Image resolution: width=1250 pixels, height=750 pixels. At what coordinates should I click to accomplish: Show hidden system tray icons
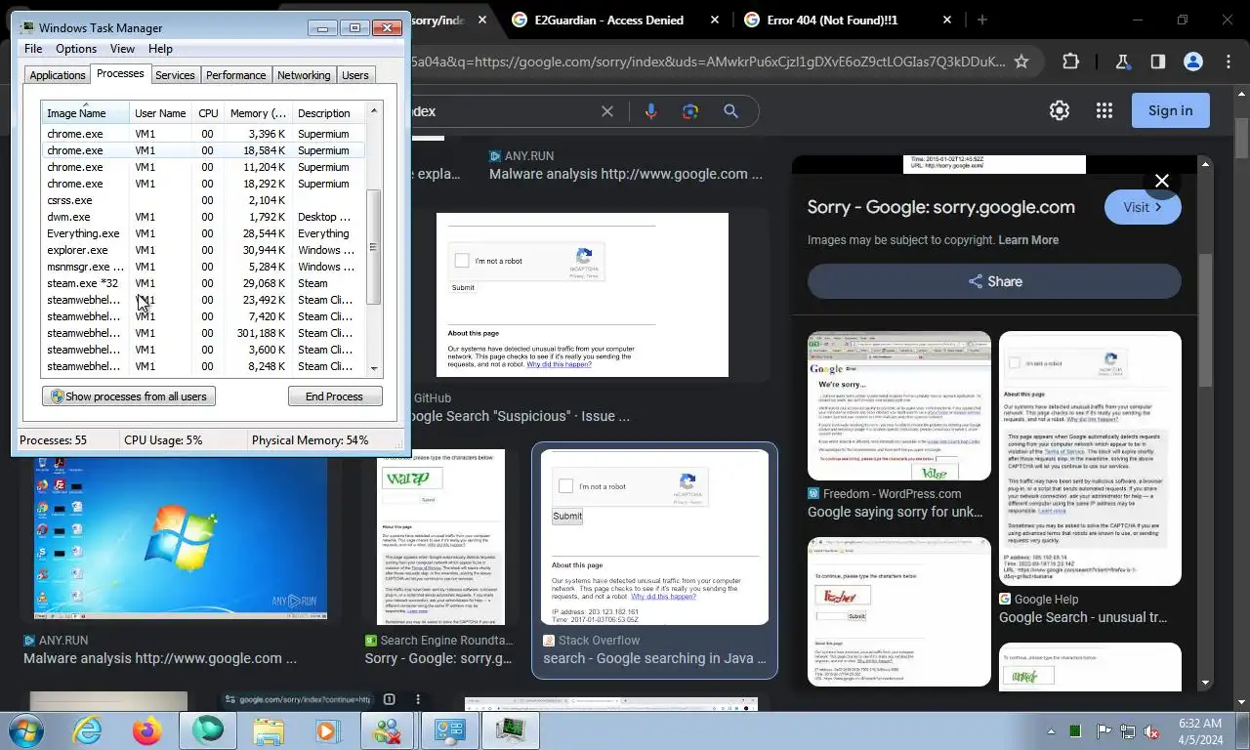point(1052,730)
